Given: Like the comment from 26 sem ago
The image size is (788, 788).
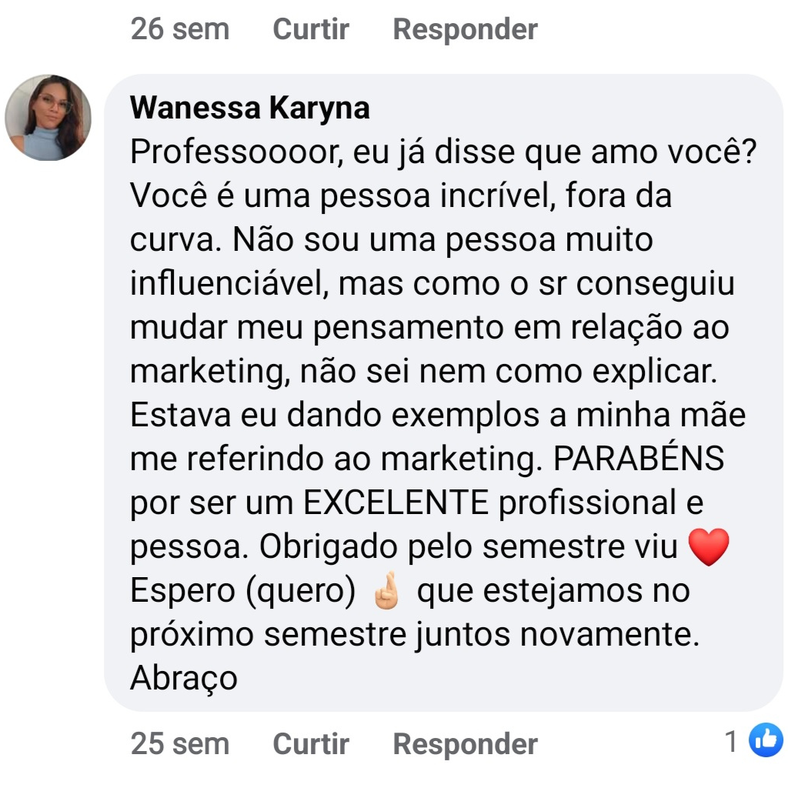Looking at the screenshot, I should click(x=311, y=29).
